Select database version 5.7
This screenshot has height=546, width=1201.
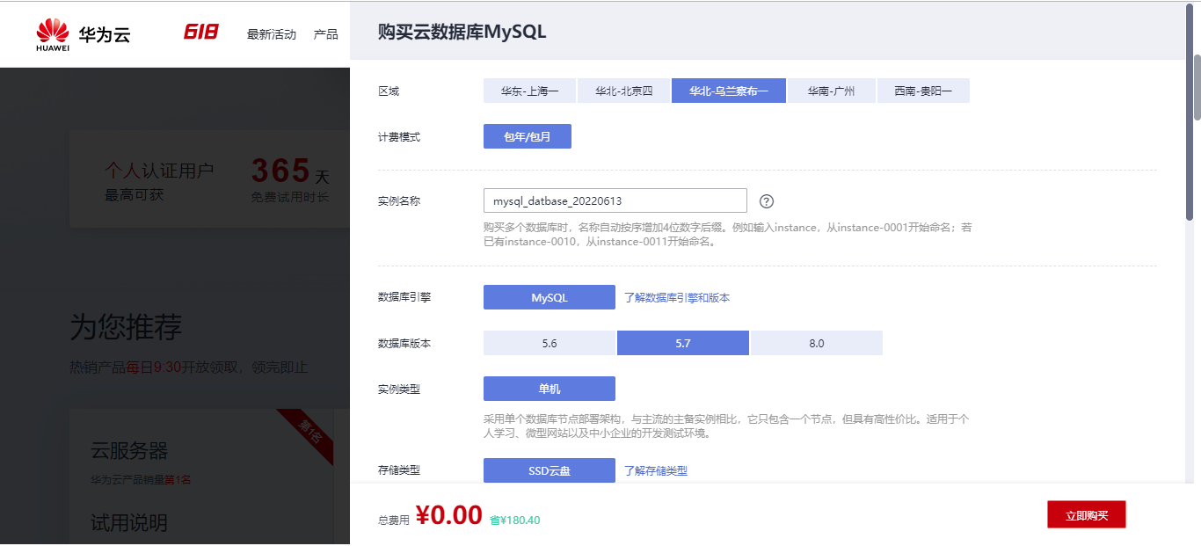click(x=683, y=343)
